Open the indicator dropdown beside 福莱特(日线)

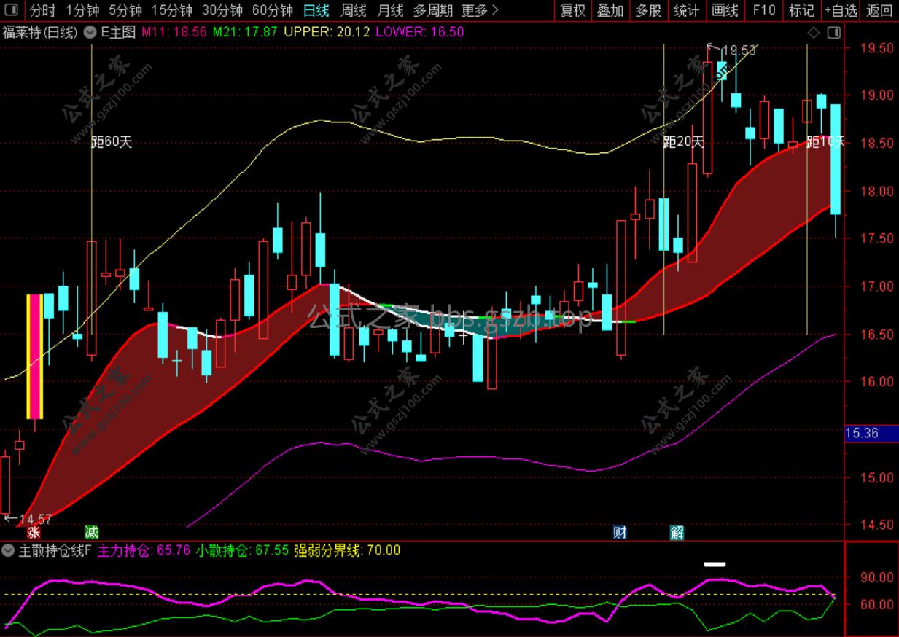tap(90, 32)
